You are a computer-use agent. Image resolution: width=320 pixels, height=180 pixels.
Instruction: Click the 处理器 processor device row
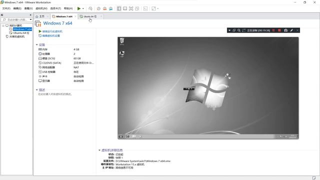[66, 54]
